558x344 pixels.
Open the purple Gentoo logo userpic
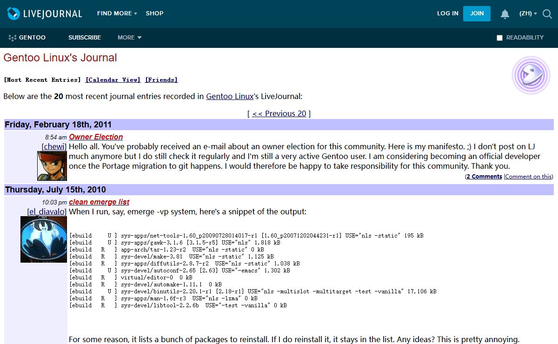point(531,75)
